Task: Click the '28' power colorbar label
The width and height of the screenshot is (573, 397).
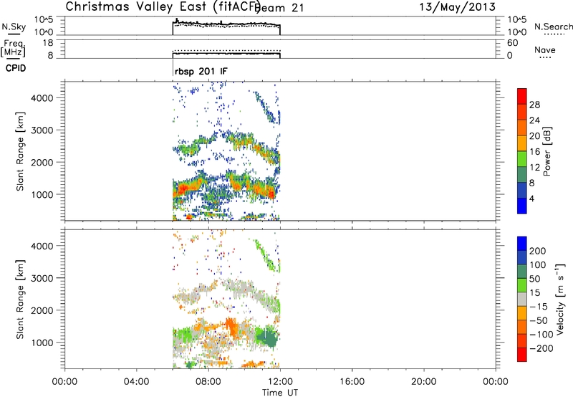Action: 534,105
